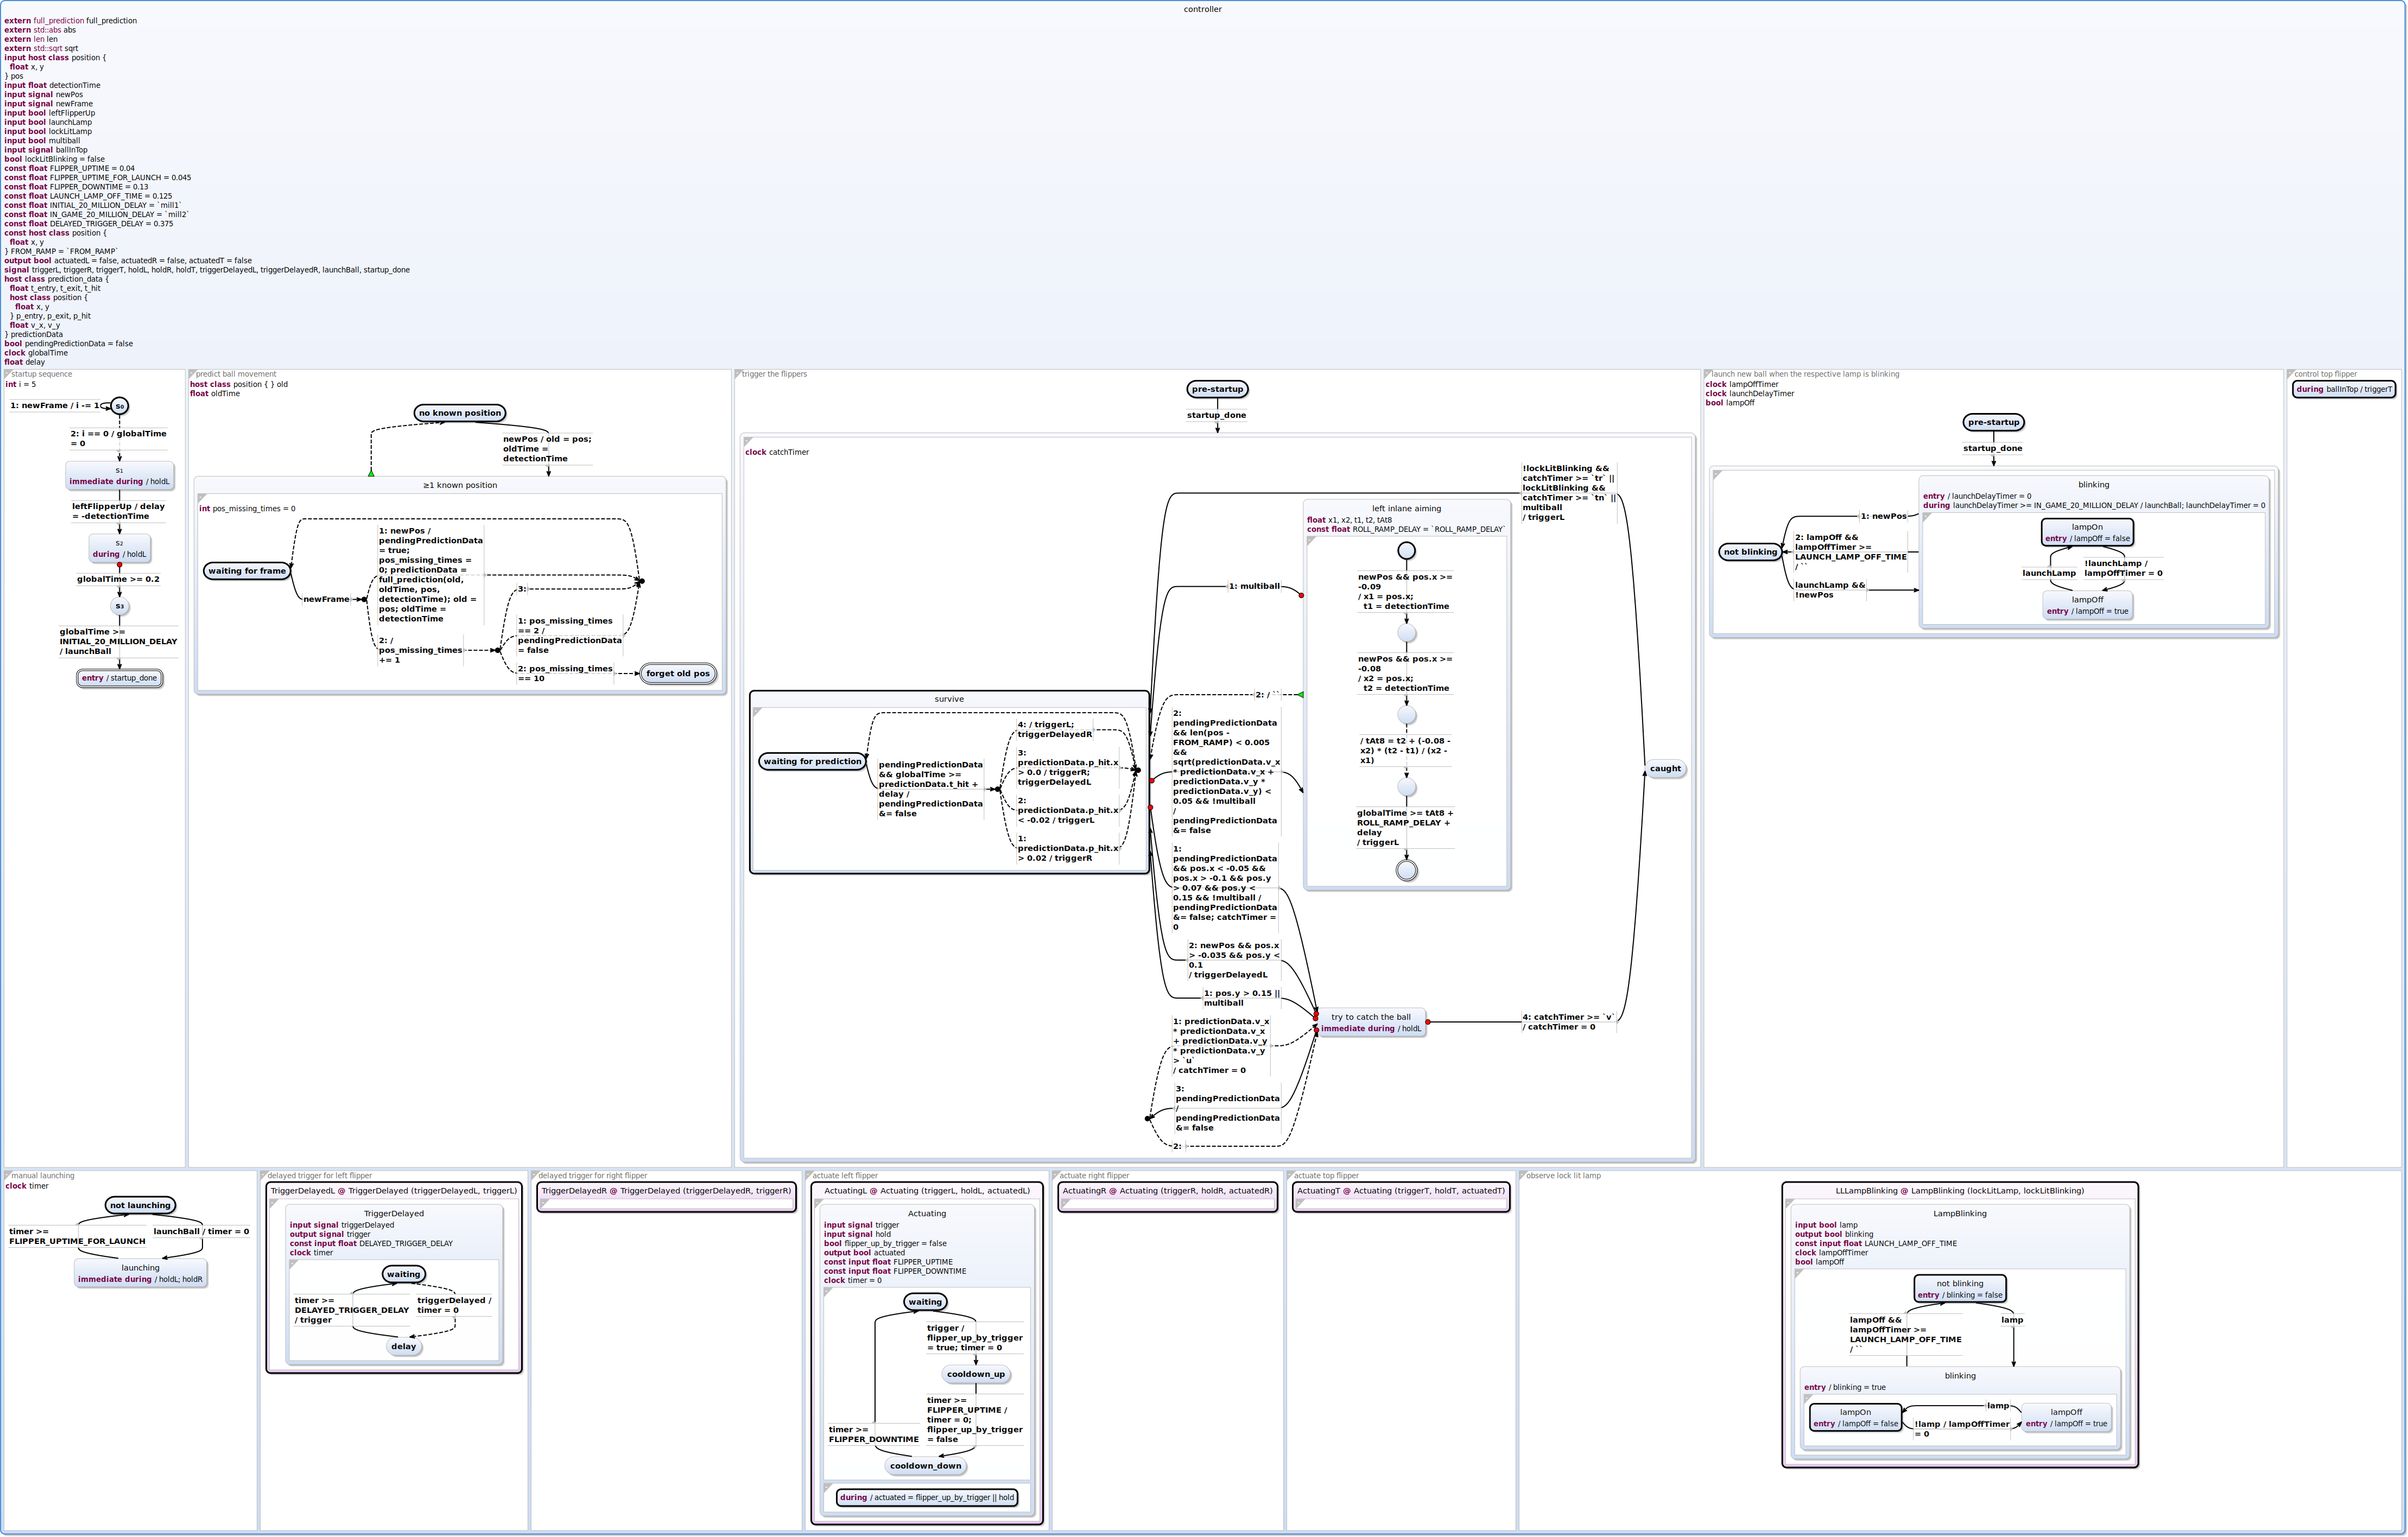Click 'int pos_missing_times = 0' declaration
Image resolution: width=2408 pixels, height=1537 pixels.
point(247,509)
